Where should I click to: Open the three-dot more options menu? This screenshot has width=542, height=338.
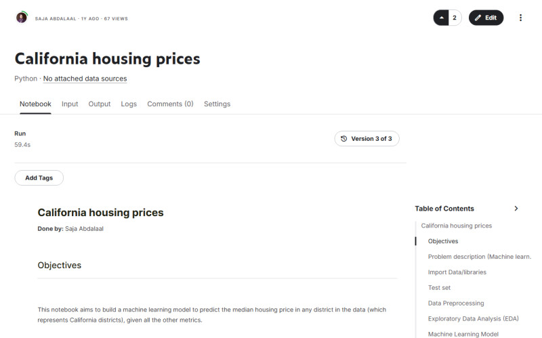click(520, 18)
